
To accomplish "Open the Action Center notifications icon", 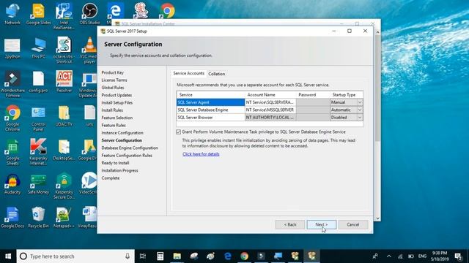I will (457, 256).
